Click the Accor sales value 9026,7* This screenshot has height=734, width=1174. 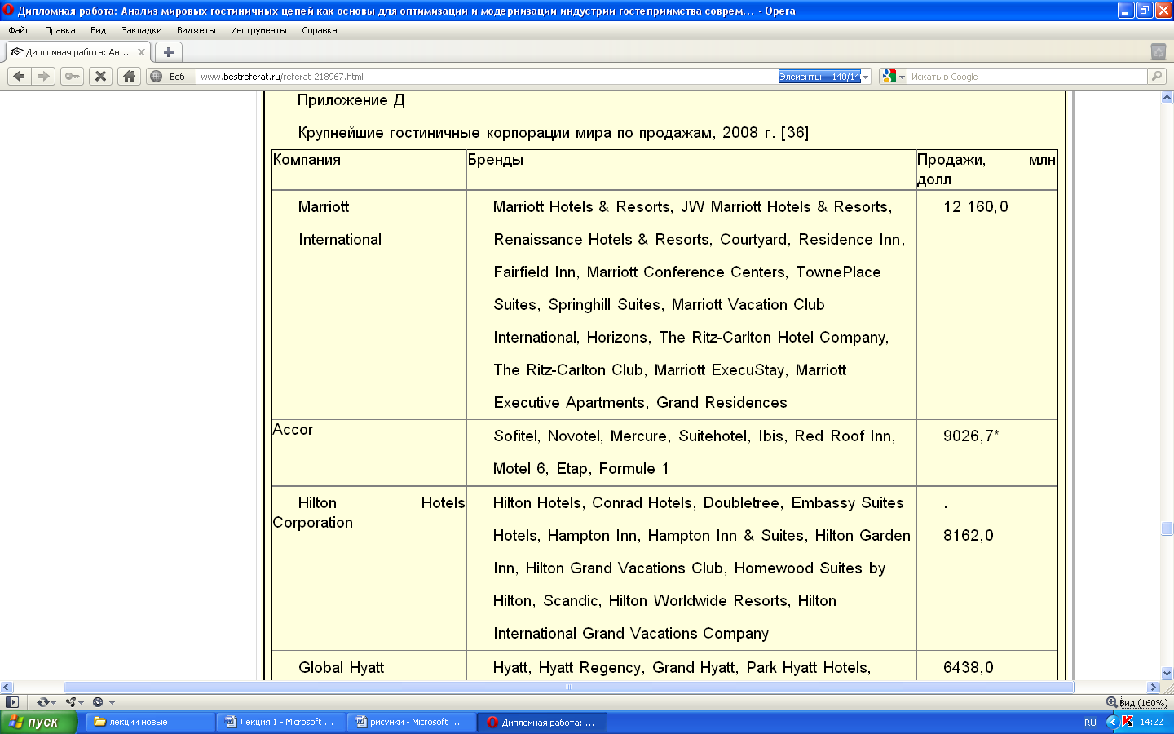[971, 436]
